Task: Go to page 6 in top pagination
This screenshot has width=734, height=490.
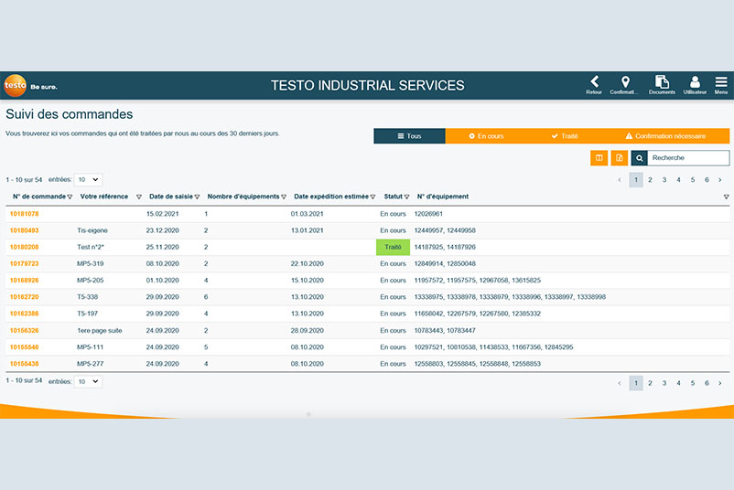Action: pos(707,179)
